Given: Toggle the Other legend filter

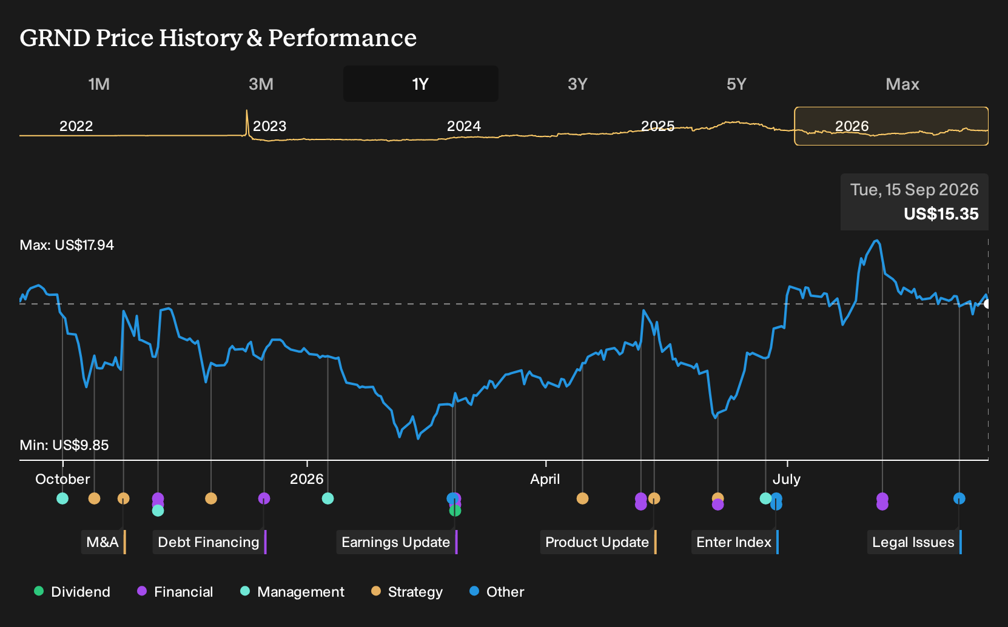Looking at the screenshot, I should [497, 592].
